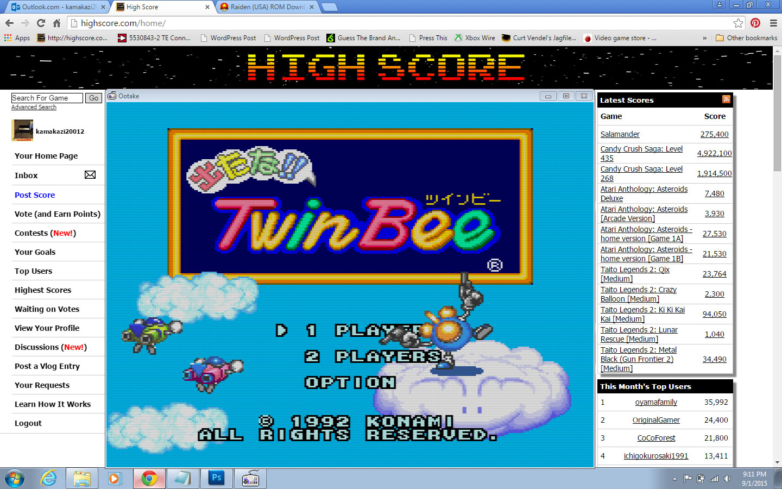This screenshot has width=782, height=489.
Task: Bookmark this page with the star icon
Action: coord(738,23)
